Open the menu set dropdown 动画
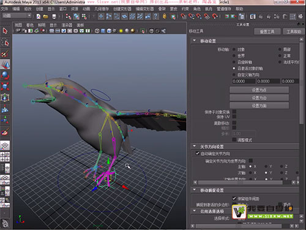The image size is (306, 230). (x=17, y=16)
